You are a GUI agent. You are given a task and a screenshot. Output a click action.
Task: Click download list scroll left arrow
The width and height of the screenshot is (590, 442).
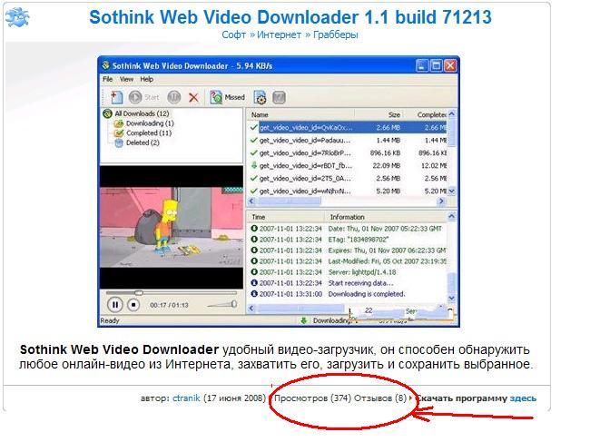pos(251,201)
